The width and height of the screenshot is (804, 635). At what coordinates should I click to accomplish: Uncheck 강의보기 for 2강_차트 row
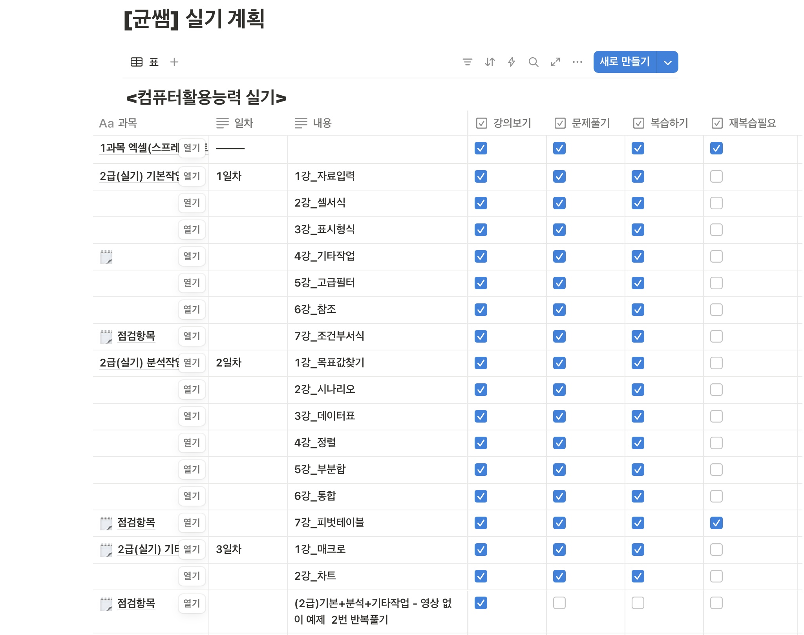pyautogui.click(x=481, y=576)
